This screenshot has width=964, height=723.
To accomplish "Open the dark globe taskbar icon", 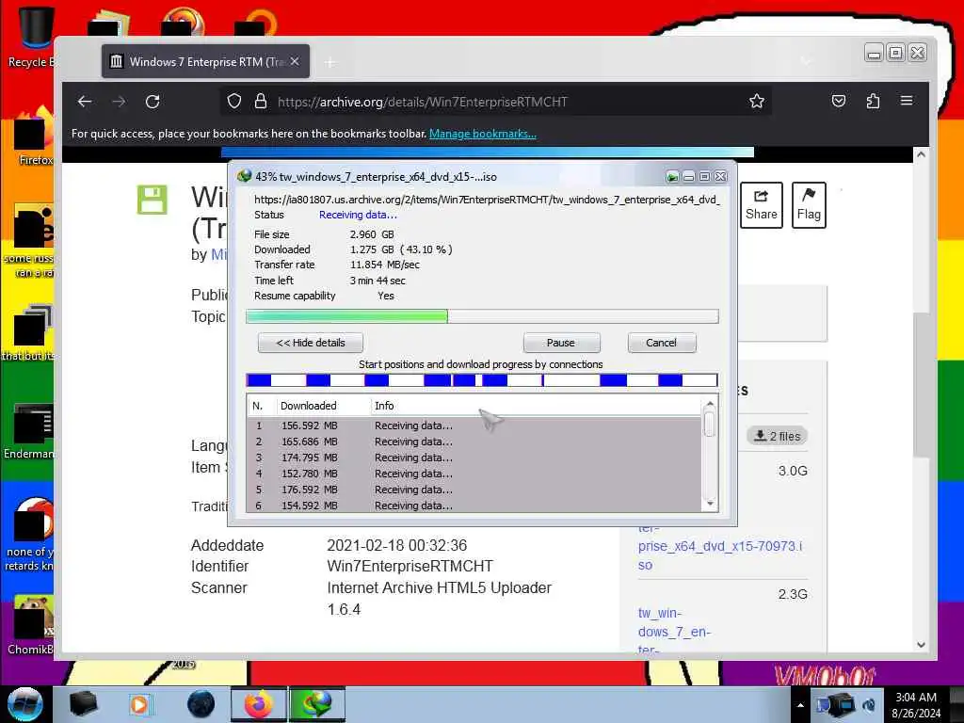I will [201, 704].
